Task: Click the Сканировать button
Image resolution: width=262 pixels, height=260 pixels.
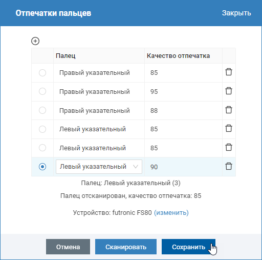Action: click(126, 247)
